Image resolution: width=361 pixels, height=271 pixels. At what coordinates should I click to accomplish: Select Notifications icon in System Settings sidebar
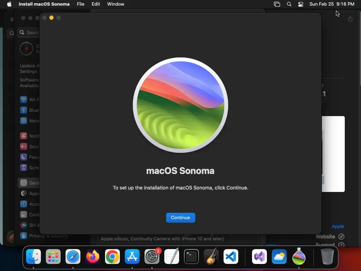[x=24, y=136]
